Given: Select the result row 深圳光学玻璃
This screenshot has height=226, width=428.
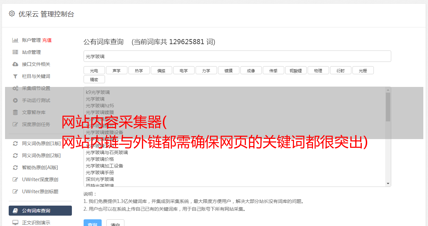Looking at the screenshot, I should coord(100,179).
